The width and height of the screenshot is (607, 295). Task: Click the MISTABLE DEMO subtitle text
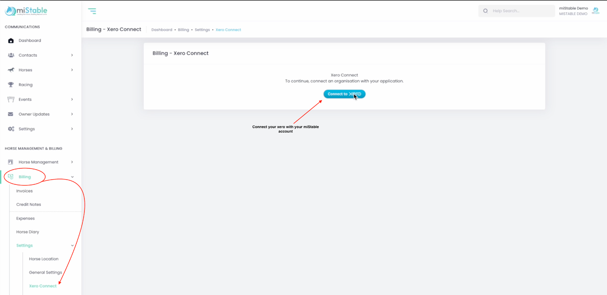(573, 14)
